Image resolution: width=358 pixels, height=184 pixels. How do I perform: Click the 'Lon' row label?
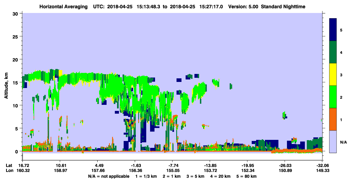[9, 171]
